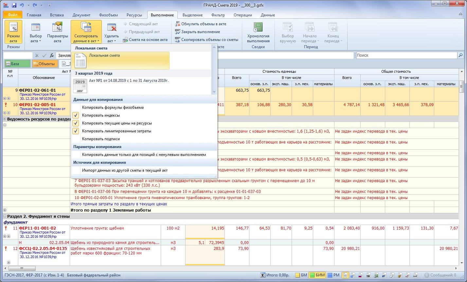Open the Customize Quick Access Toolbar arrow
Viewport: 467px width, 282px height.
pyautogui.click(x=49, y=5)
